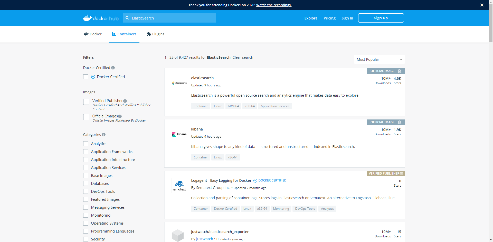493x242 pixels.
Task: Open the Watch the recordings link
Action: coord(274,5)
